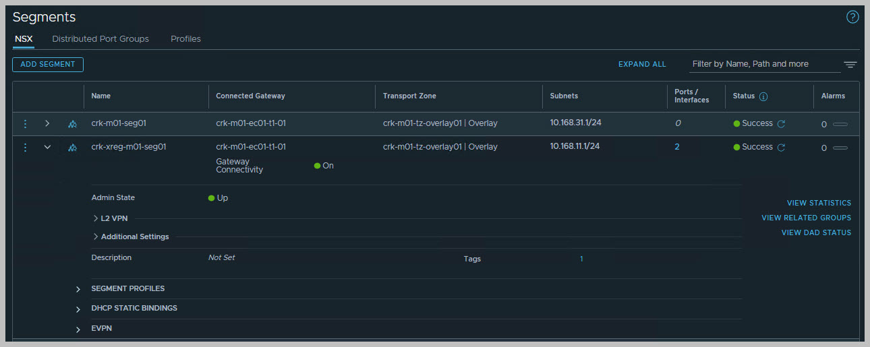The image size is (870, 347).
Task: Expand the crk-m01-seg01 row
Action: click(x=47, y=124)
